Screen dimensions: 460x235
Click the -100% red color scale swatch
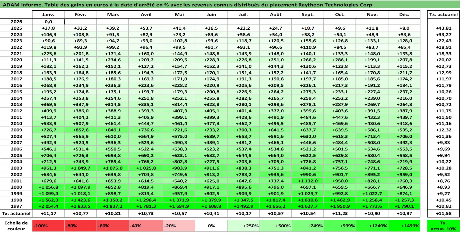(x=48, y=226)
